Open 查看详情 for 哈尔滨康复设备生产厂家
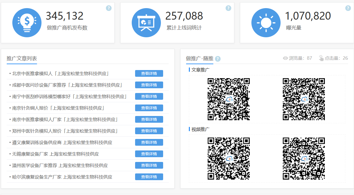Viewport: 354px width, 195px height. [149, 177]
